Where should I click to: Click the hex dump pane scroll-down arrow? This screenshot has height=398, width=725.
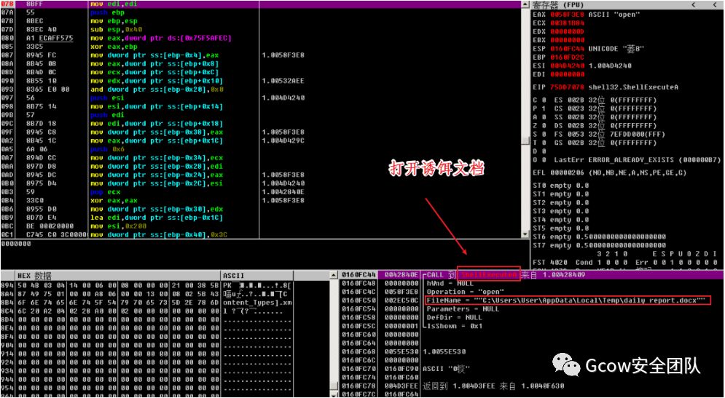pos(334,394)
